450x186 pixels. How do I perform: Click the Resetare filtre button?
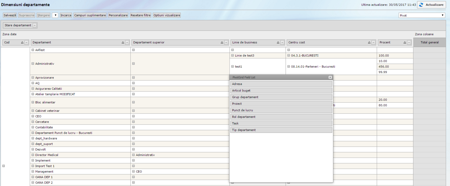[x=141, y=15]
